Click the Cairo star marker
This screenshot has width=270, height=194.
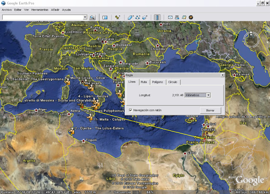click(x=185, y=153)
